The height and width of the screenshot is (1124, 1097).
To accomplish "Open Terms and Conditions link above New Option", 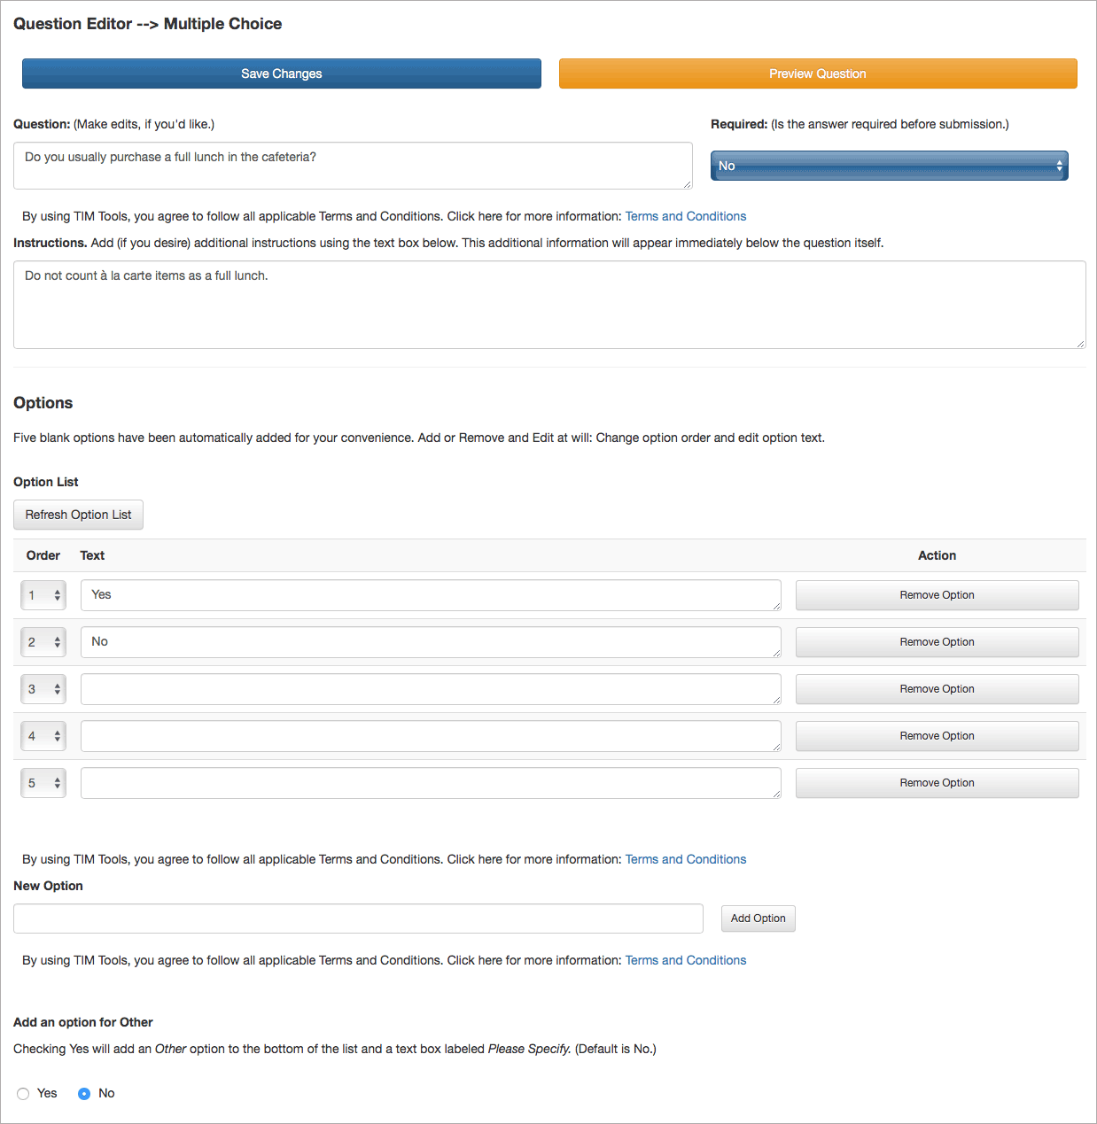I will pos(686,859).
